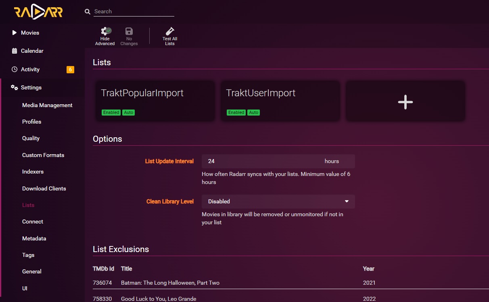
Task: Add a new list with plus card
Action: pyautogui.click(x=405, y=101)
